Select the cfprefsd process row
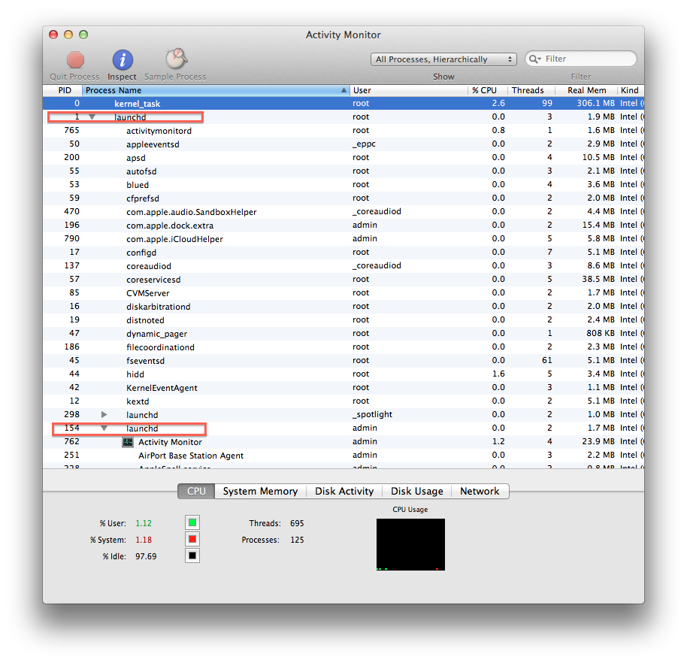 point(343,198)
